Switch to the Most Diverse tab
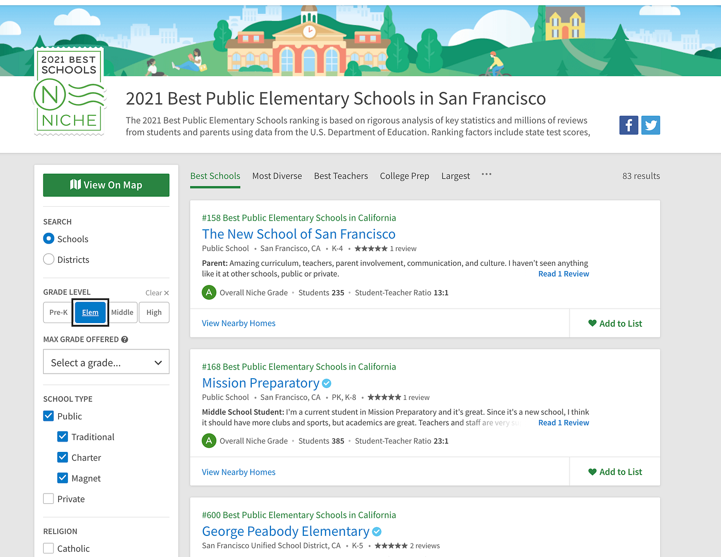The width and height of the screenshot is (721, 557). click(277, 176)
